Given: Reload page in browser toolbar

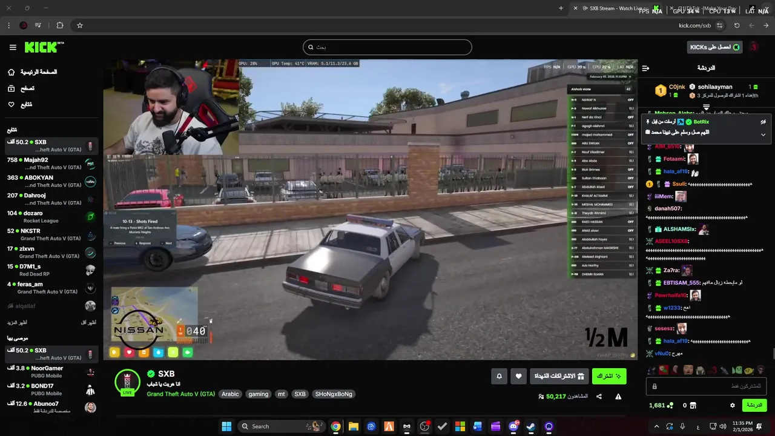Looking at the screenshot, I should coord(737,25).
